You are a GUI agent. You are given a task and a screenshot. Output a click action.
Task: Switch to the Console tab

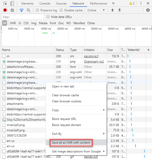coord(45,4)
